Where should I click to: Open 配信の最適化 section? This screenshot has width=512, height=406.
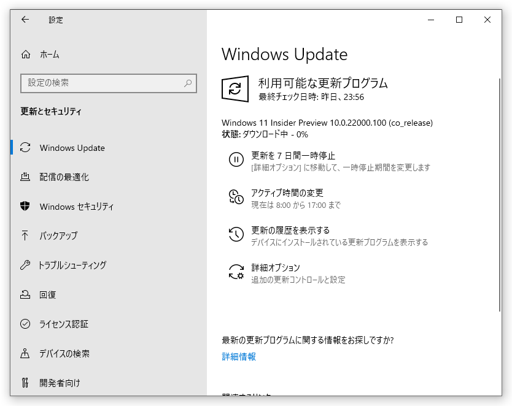click(x=64, y=177)
